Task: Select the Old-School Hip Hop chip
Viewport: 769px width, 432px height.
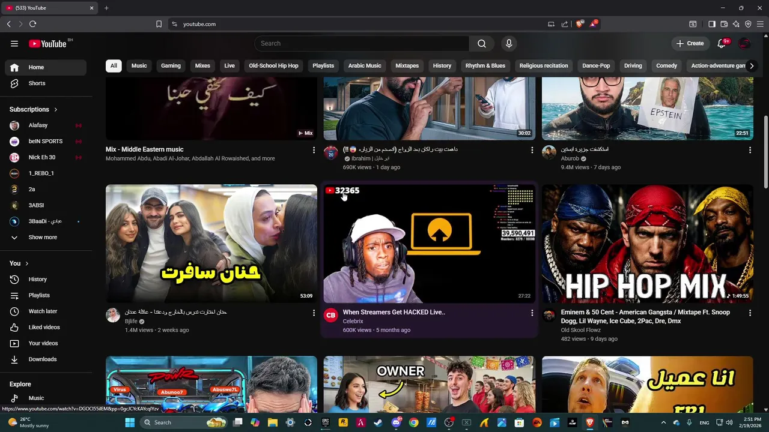Action: [x=273, y=65]
